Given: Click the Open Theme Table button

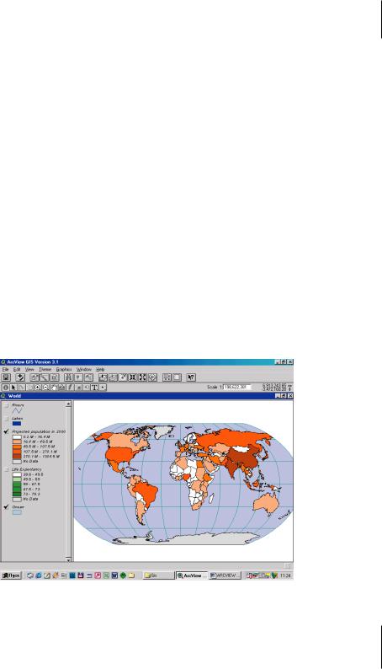Looking at the screenshot, I should tap(55, 377).
